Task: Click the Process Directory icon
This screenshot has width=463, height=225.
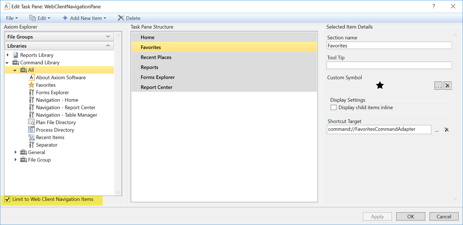Action: click(x=31, y=130)
